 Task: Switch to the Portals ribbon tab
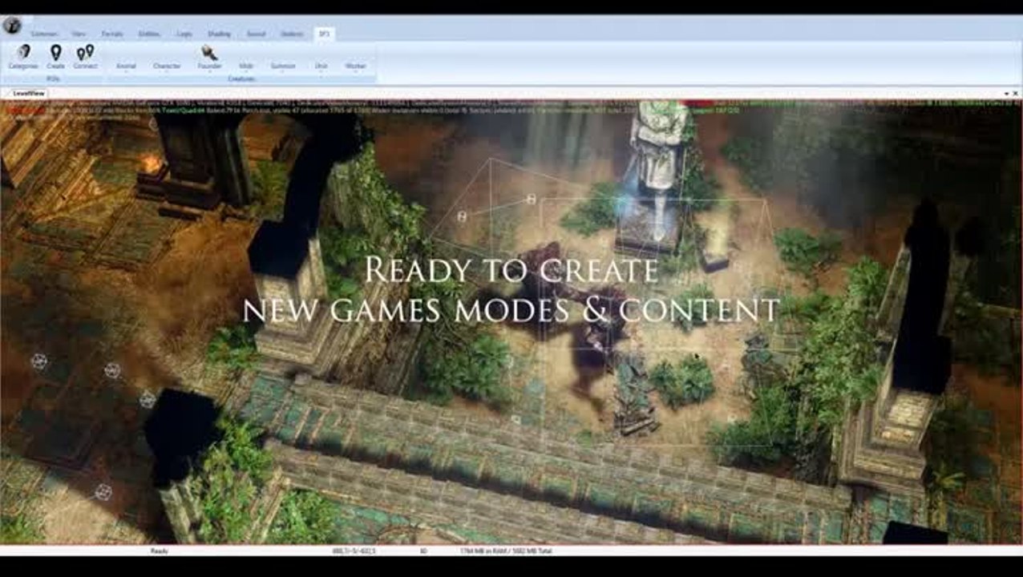click(112, 34)
